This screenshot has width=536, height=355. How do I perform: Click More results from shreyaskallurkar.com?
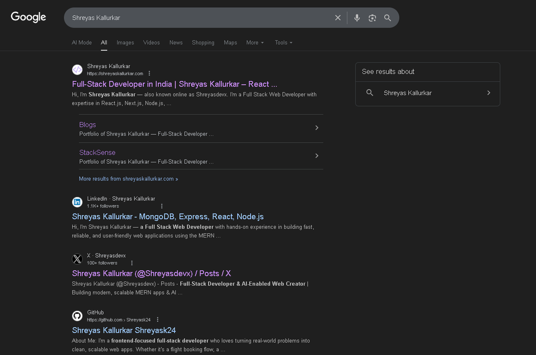point(129,179)
